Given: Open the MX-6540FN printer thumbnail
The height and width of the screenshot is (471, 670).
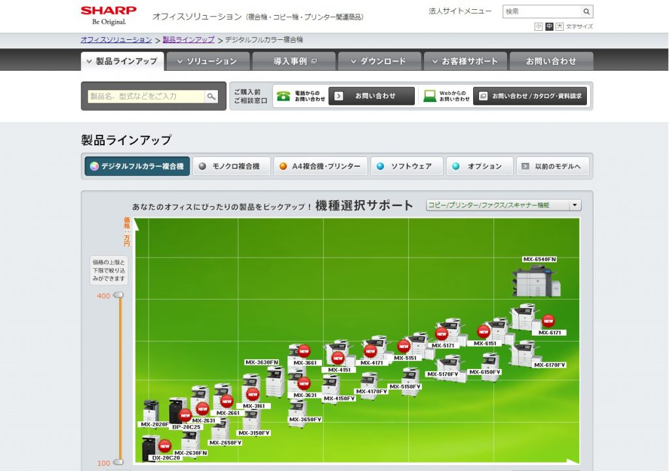Looking at the screenshot, I should pos(537,281).
